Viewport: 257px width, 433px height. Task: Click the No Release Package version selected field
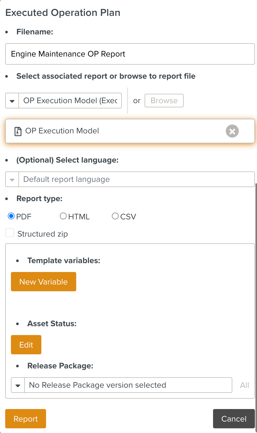128,385
